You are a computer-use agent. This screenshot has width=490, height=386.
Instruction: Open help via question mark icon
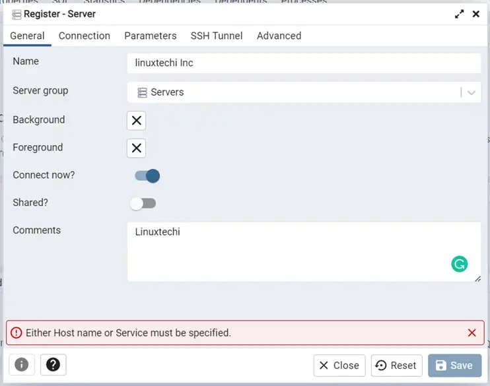tap(53, 364)
